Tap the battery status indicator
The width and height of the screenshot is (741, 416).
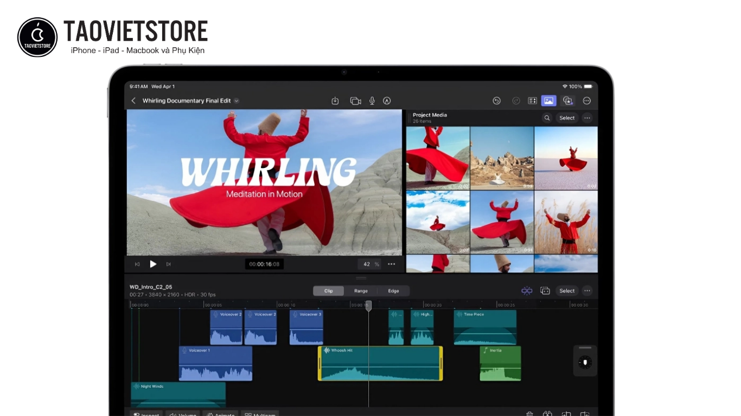pyautogui.click(x=588, y=87)
